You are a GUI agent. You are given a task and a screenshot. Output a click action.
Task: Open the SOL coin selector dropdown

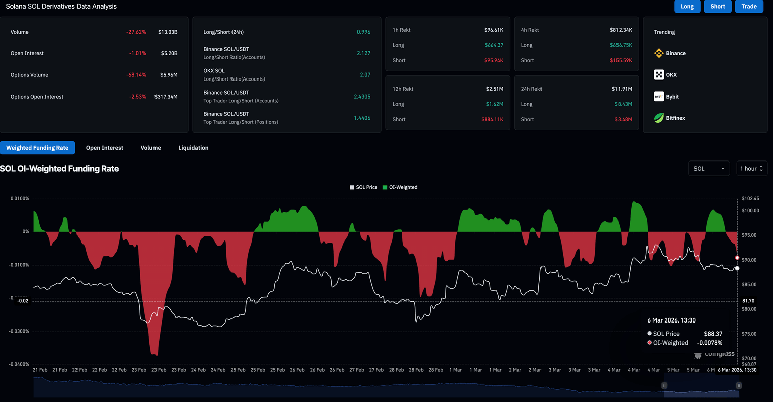(709, 169)
